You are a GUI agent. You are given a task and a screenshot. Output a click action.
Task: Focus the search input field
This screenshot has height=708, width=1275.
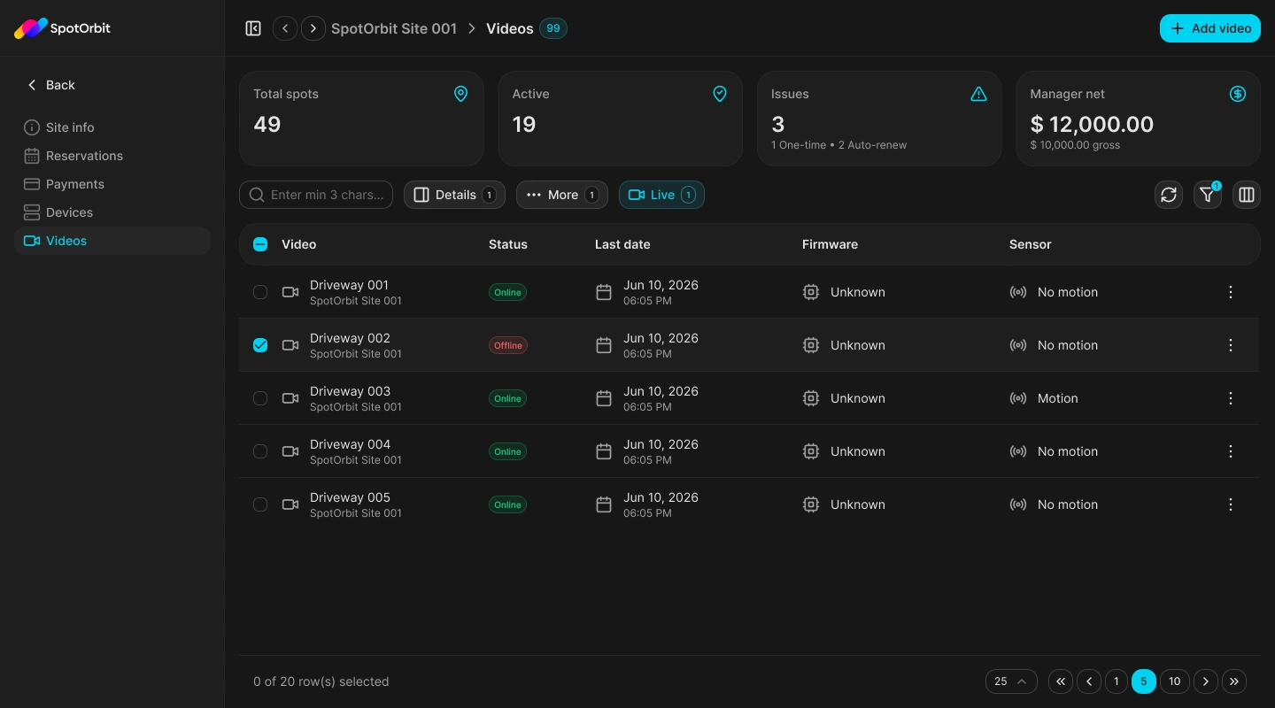(316, 195)
